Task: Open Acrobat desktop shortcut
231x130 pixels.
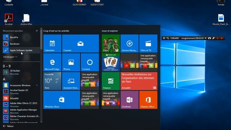Action: coord(9,19)
